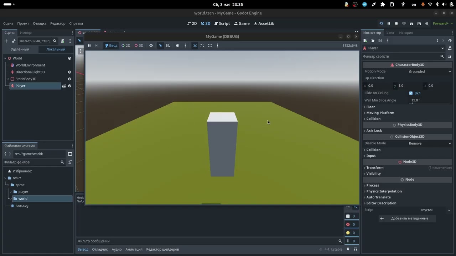Toggle warnings filter in output panel
Image resolution: width=456 pixels, height=256 pixels.
[351, 233]
